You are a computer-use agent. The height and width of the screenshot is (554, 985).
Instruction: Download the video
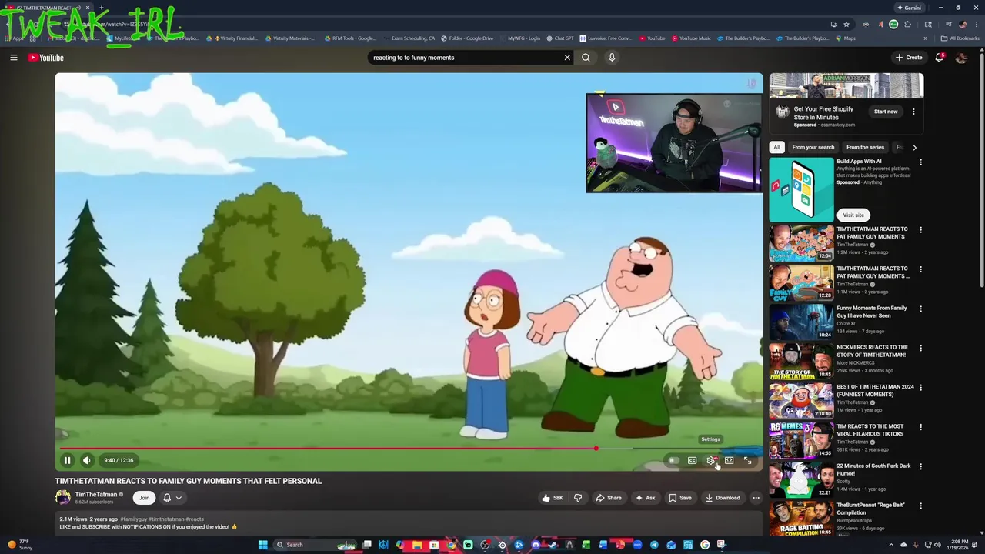723,498
